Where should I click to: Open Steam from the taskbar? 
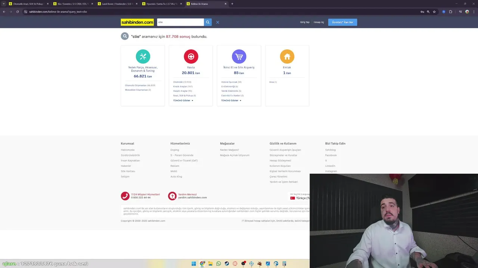tap(227, 264)
